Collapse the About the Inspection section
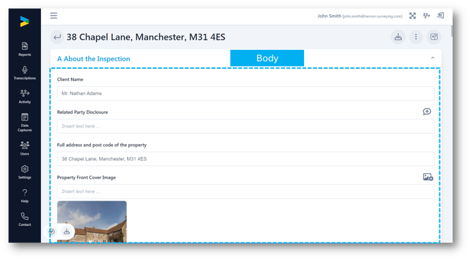 coord(432,58)
